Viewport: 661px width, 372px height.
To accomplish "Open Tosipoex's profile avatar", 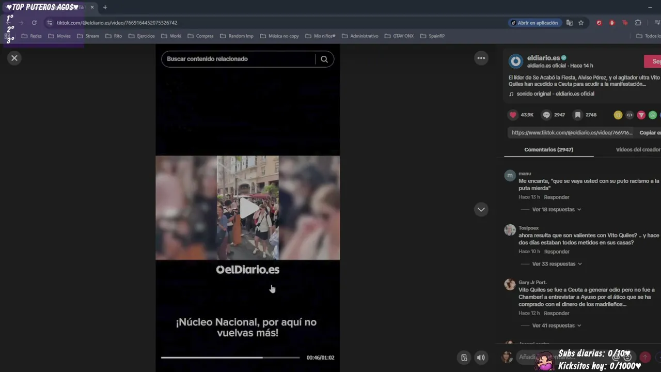I will click(510, 230).
